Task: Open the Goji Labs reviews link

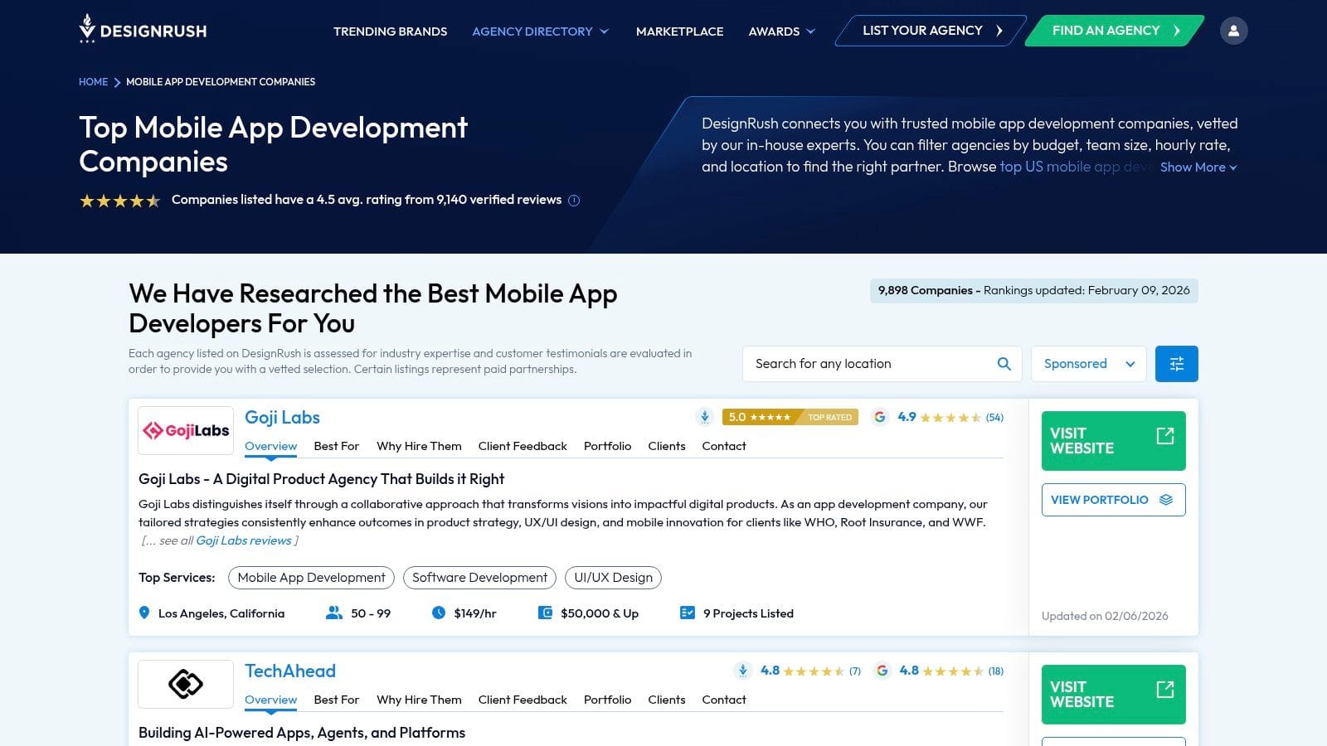Action: pyautogui.click(x=244, y=540)
